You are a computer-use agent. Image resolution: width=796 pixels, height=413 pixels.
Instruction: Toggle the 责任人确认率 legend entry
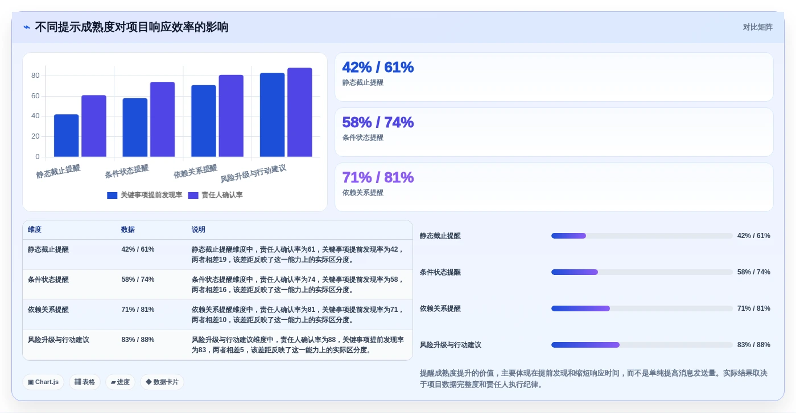215,195
